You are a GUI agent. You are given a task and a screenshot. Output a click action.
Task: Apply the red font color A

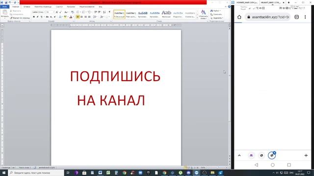click(x=71, y=17)
